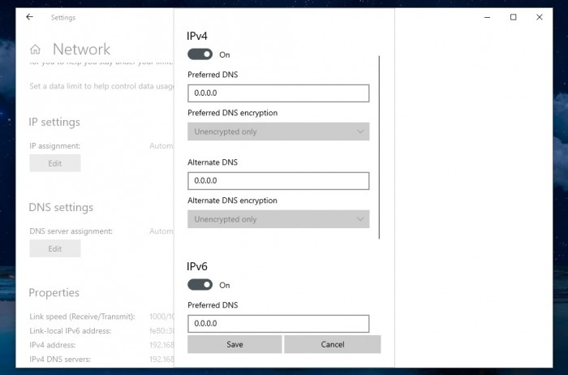
Task: Open the Alternate DNS encryption dropdown
Action: tap(278, 219)
